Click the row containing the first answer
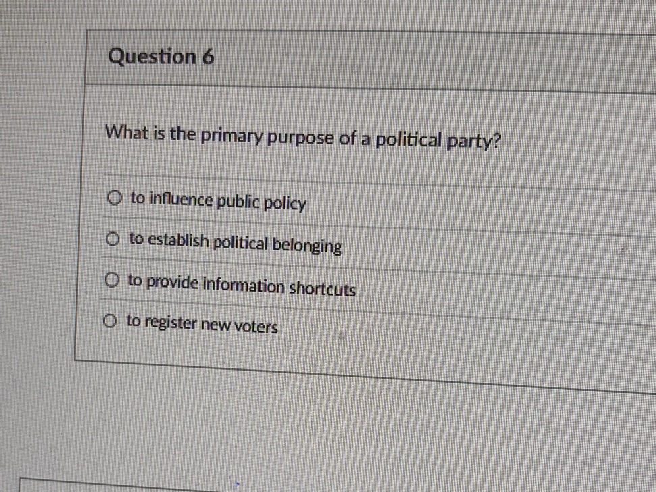Image resolution: width=656 pixels, height=492 pixels. coord(337,199)
